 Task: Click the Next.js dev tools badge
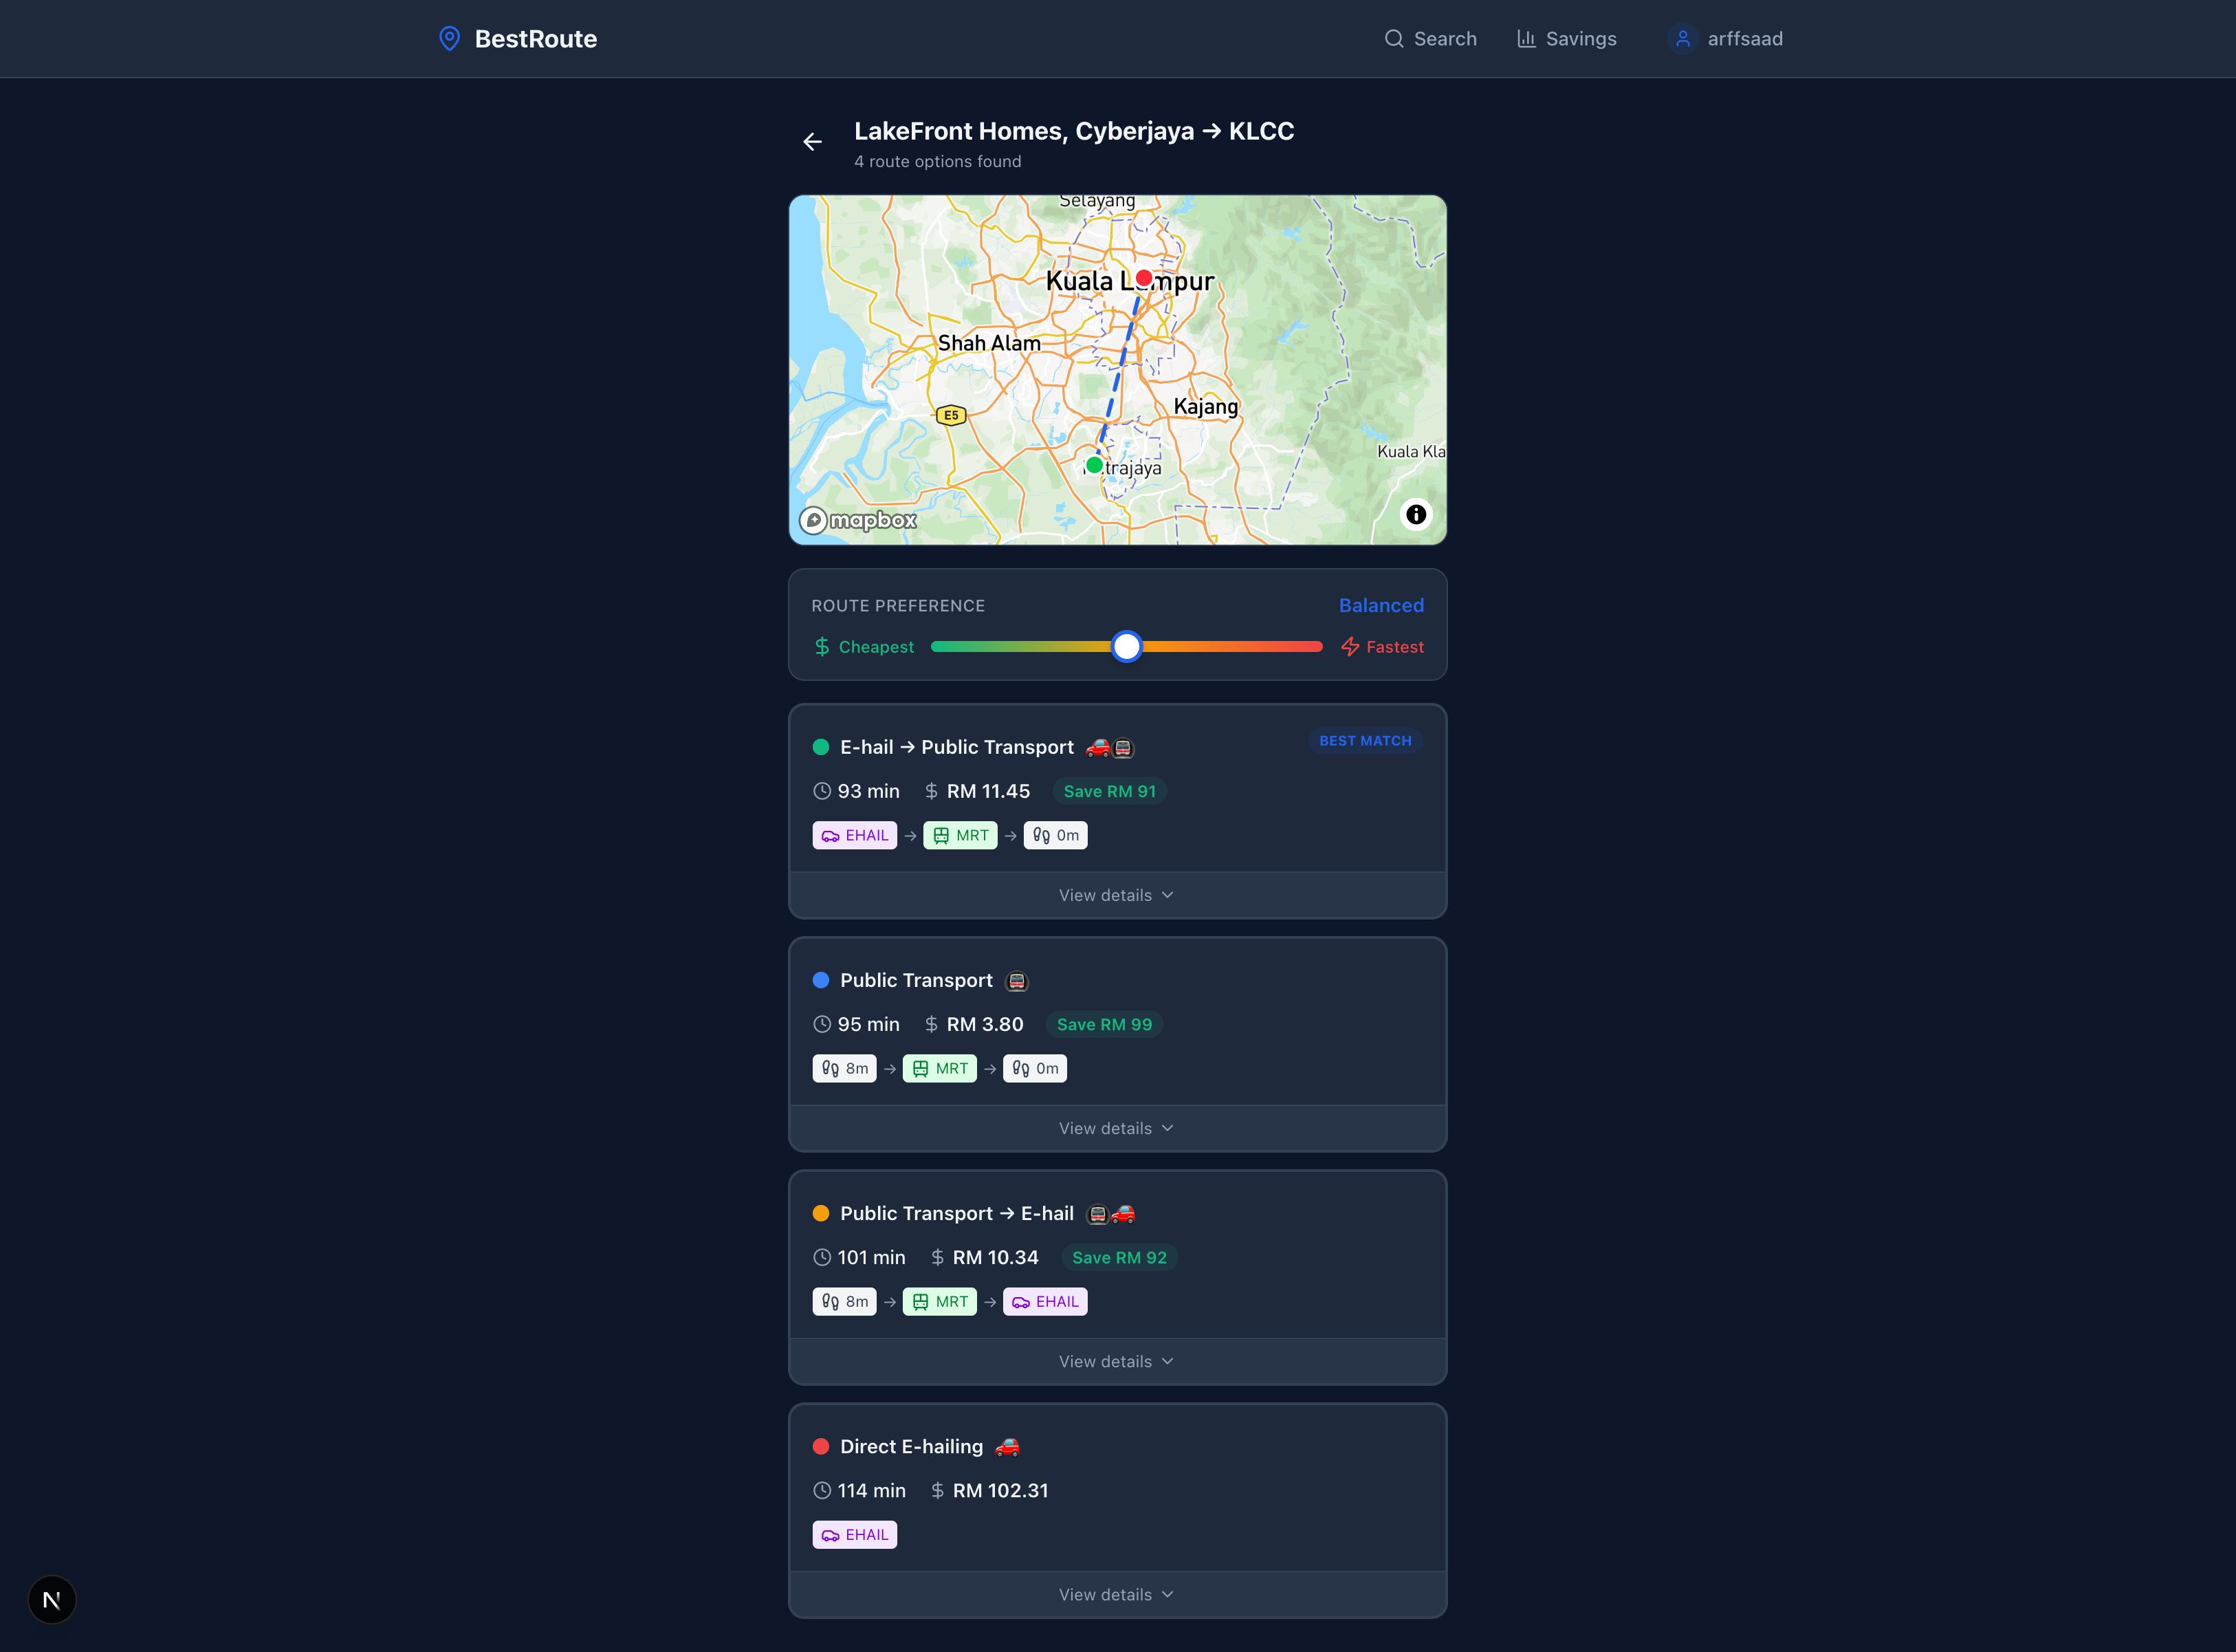(52, 1599)
